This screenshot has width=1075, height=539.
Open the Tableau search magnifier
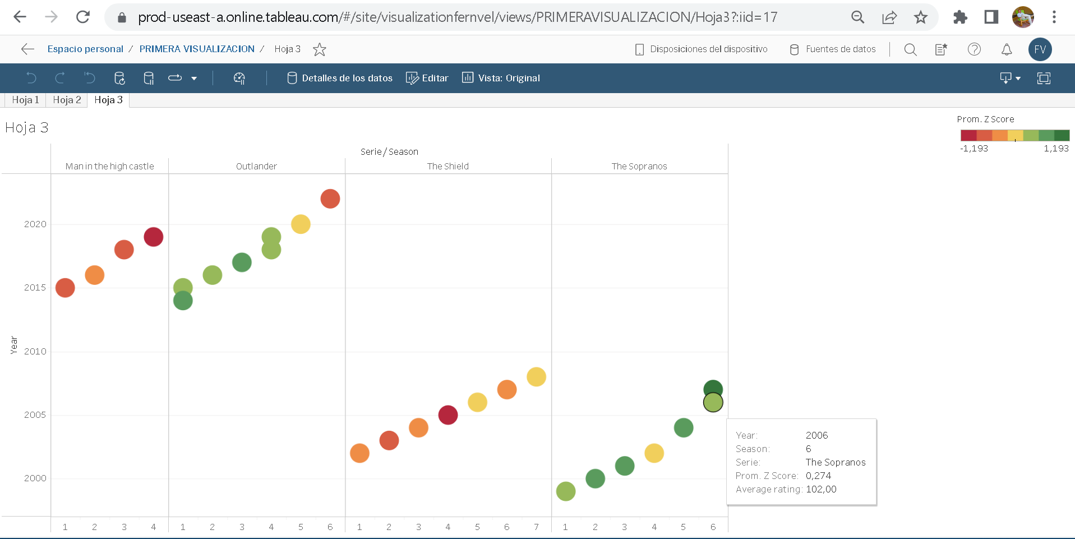(910, 49)
